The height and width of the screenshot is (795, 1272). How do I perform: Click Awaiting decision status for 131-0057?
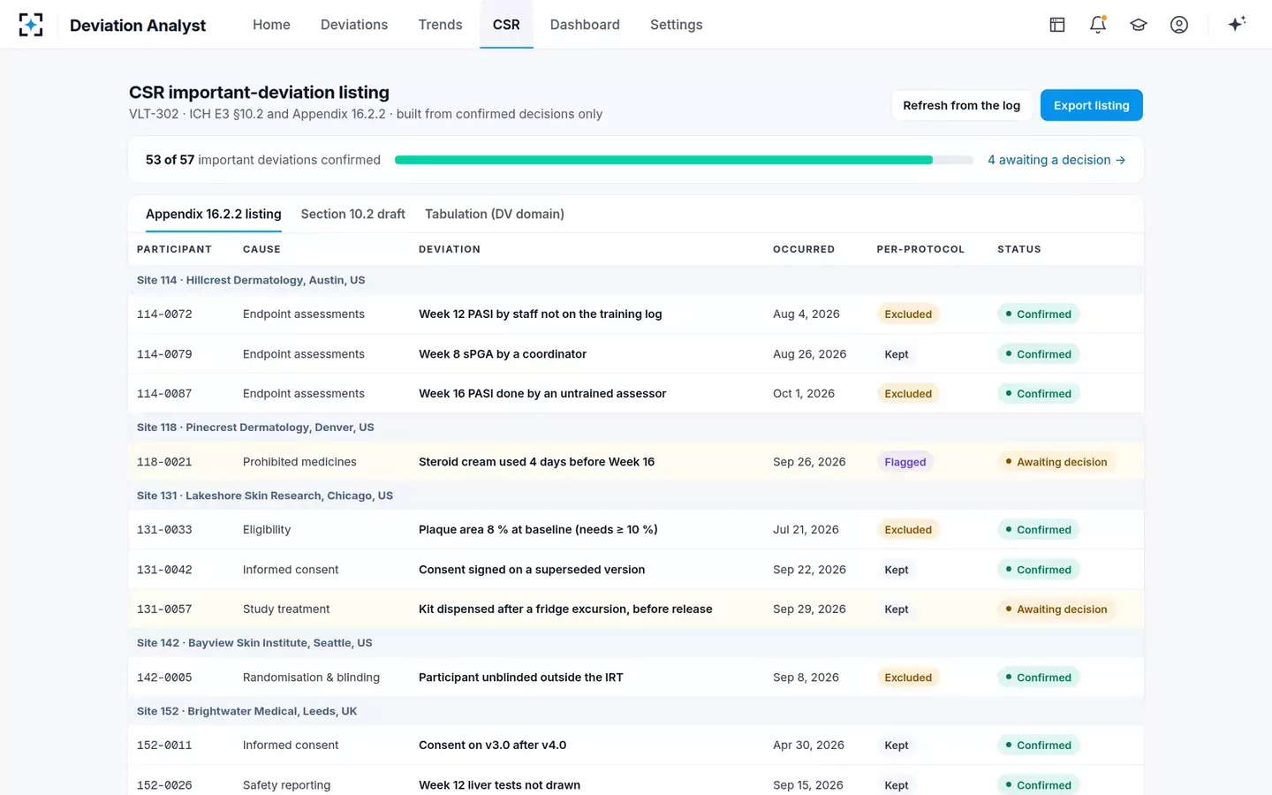[x=1056, y=609]
